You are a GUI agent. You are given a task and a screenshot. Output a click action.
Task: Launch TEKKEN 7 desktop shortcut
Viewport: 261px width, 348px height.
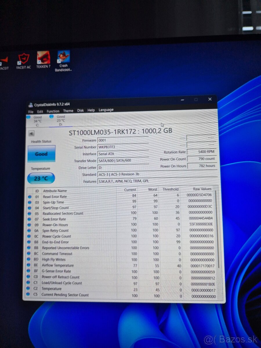tap(43, 58)
